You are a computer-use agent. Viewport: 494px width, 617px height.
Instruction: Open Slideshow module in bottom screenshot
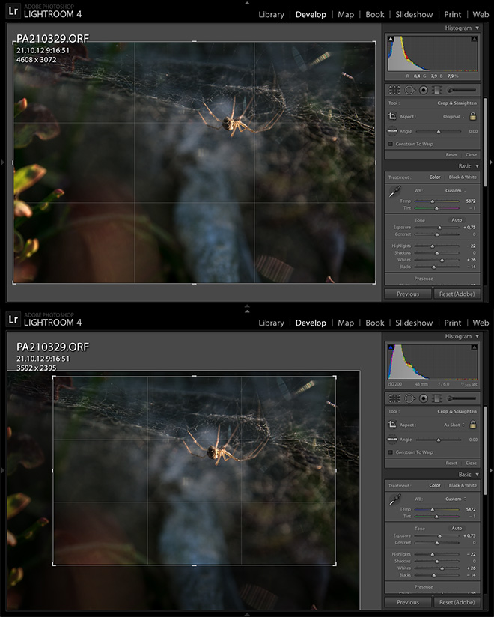tap(414, 323)
